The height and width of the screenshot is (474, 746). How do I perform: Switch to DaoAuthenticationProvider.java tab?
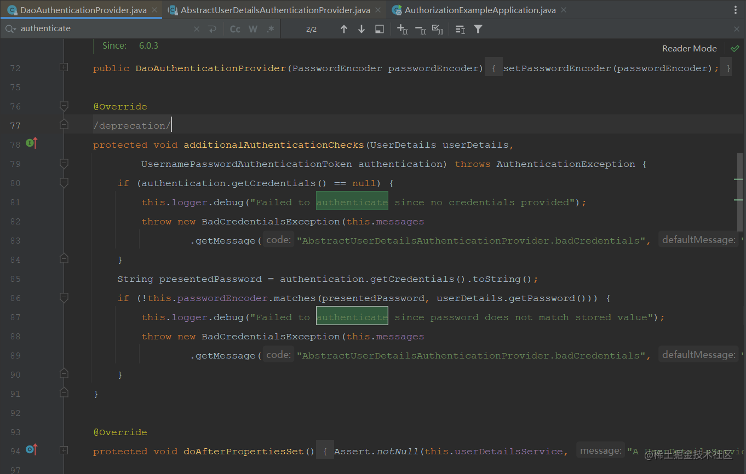[x=83, y=10]
